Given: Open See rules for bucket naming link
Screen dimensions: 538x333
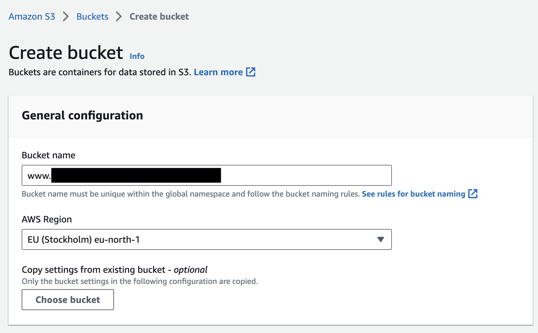Looking at the screenshot, I should [x=413, y=194].
